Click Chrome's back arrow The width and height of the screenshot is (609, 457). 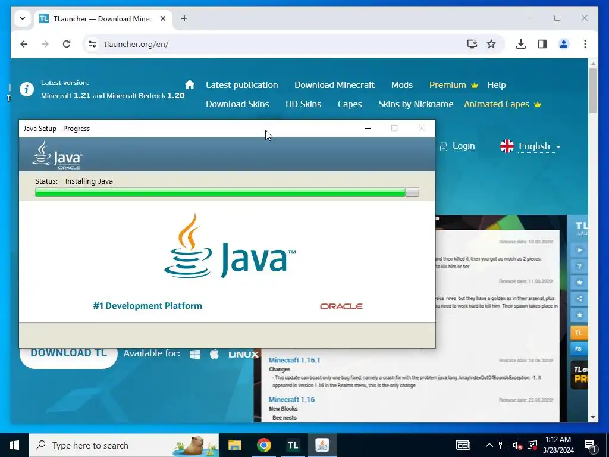pos(24,44)
